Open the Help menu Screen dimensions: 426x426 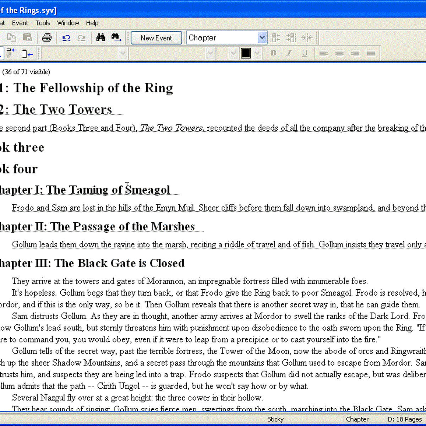tap(92, 23)
